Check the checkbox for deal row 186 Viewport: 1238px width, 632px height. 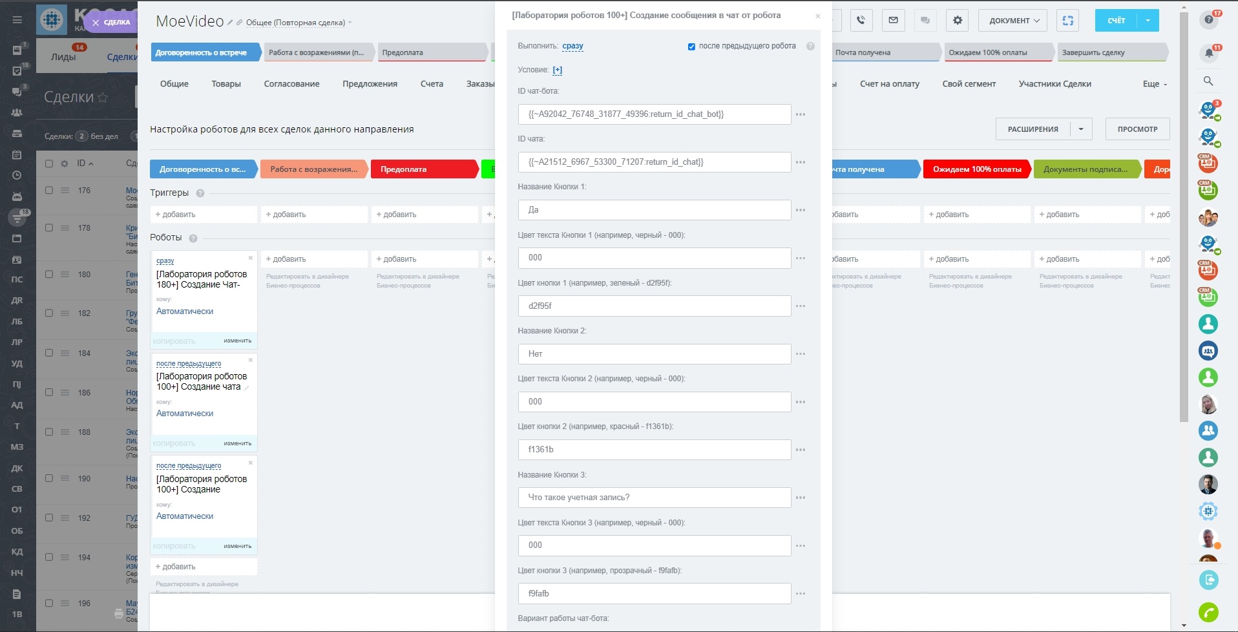(x=48, y=392)
